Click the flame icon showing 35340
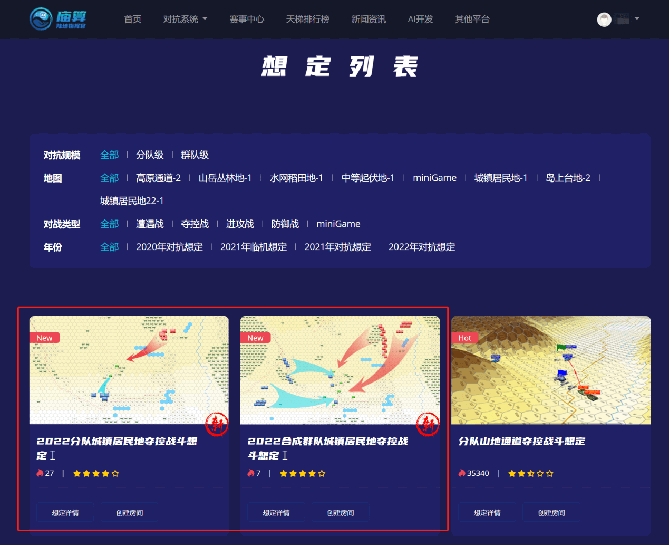Screen dimensions: 669x545 pyautogui.click(x=461, y=473)
